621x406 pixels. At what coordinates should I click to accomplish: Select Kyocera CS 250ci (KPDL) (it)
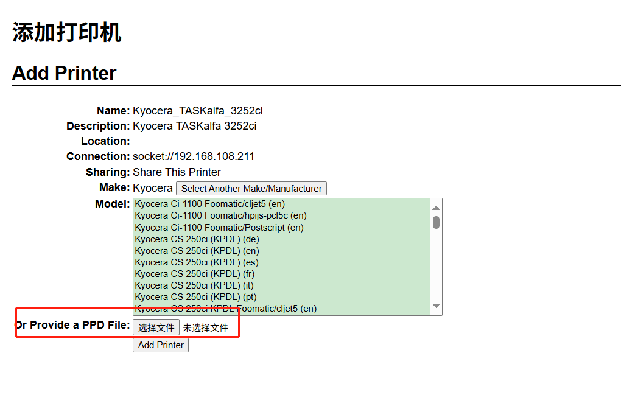pyautogui.click(x=282, y=285)
